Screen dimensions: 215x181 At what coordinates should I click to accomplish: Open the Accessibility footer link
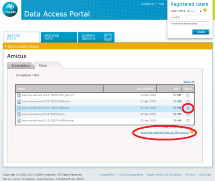click(107, 174)
